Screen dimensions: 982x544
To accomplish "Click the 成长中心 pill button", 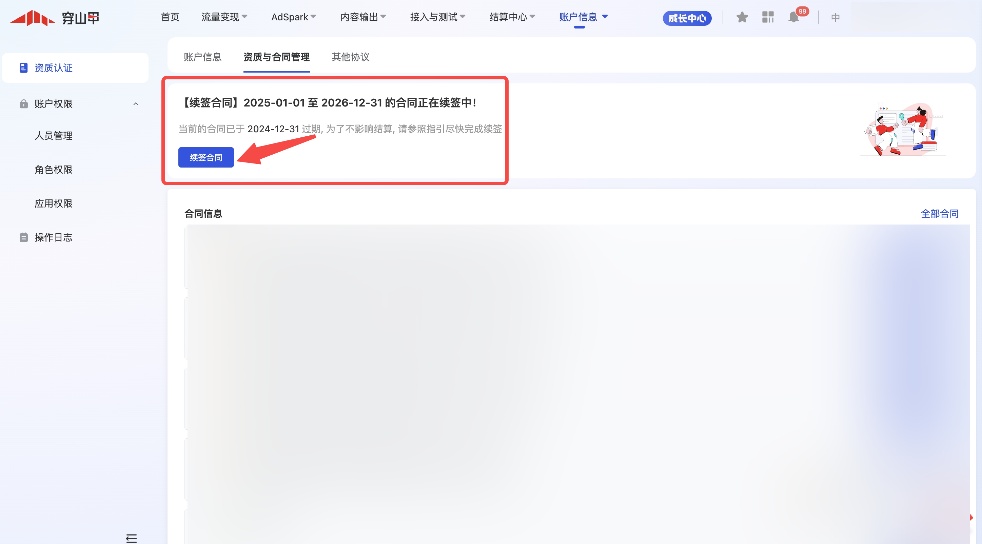I will 687,18.
